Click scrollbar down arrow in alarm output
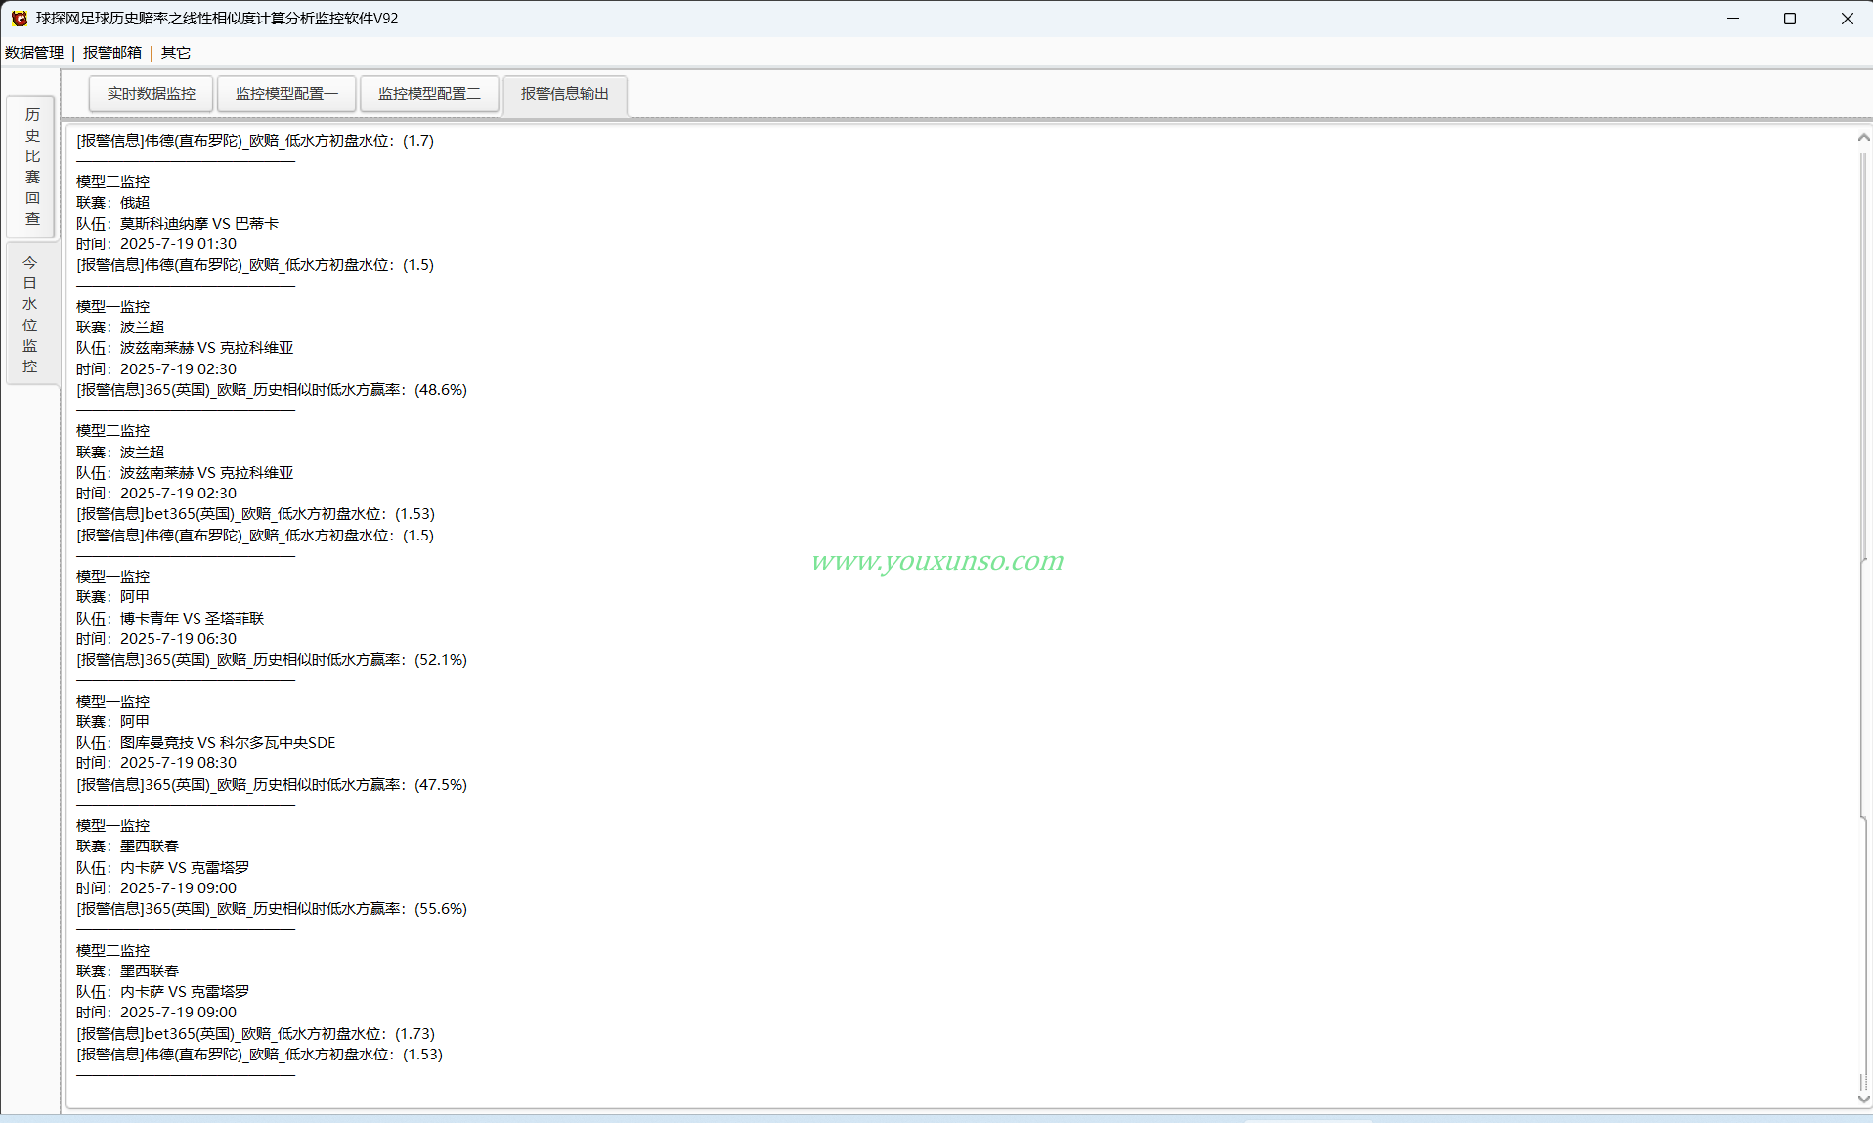1873x1123 pixels. (1863, 1100)
